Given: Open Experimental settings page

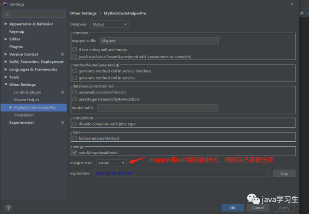Looking at the screenshot, I should [21, 122].
